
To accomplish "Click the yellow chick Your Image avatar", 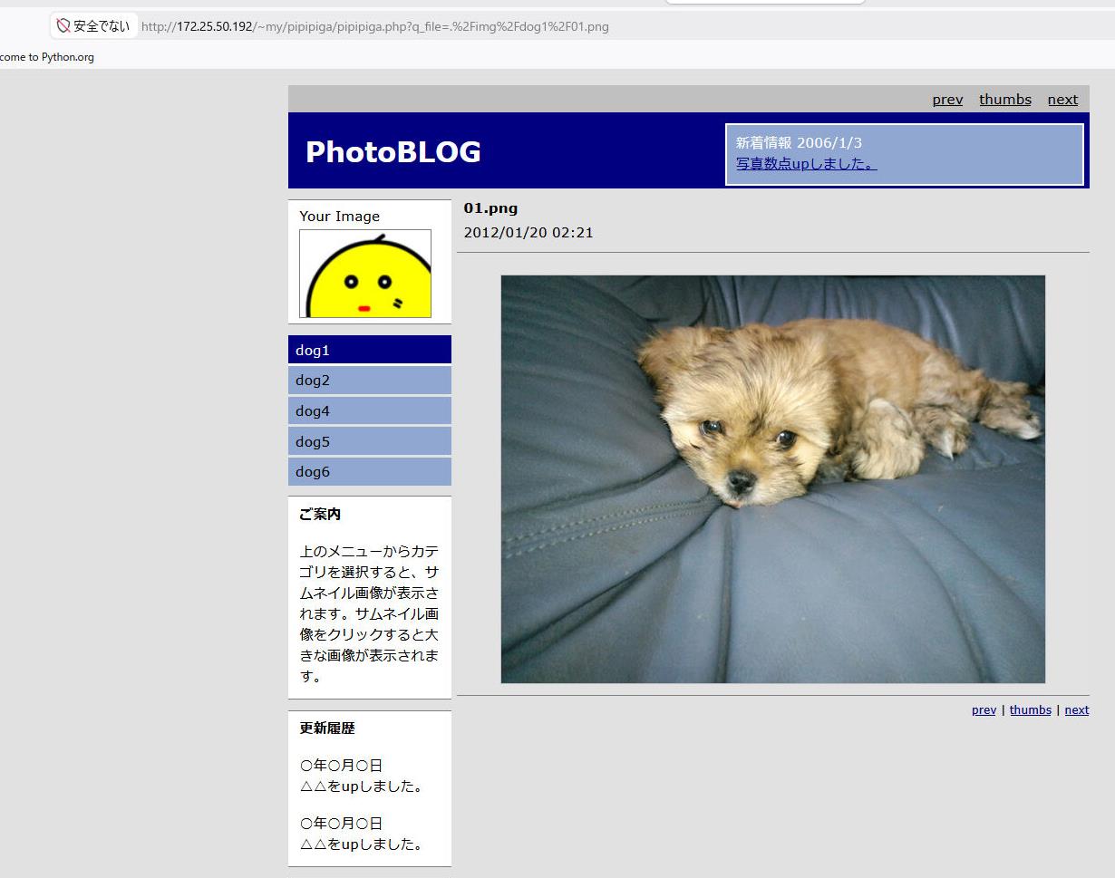I will (x=365, y=274).
